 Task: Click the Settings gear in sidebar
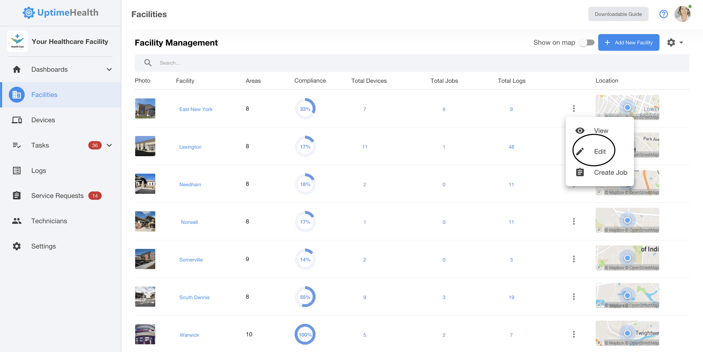(17, 246)
